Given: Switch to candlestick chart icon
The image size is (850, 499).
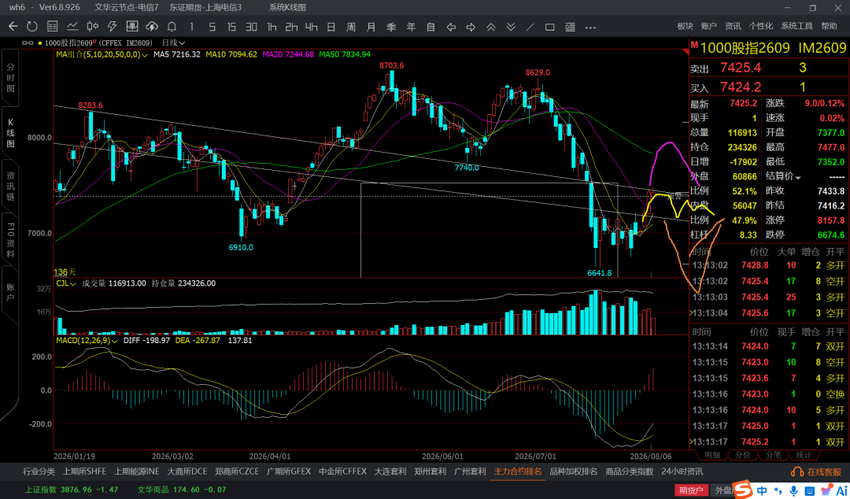Looking at the screenshot, I should click(93, 27).
